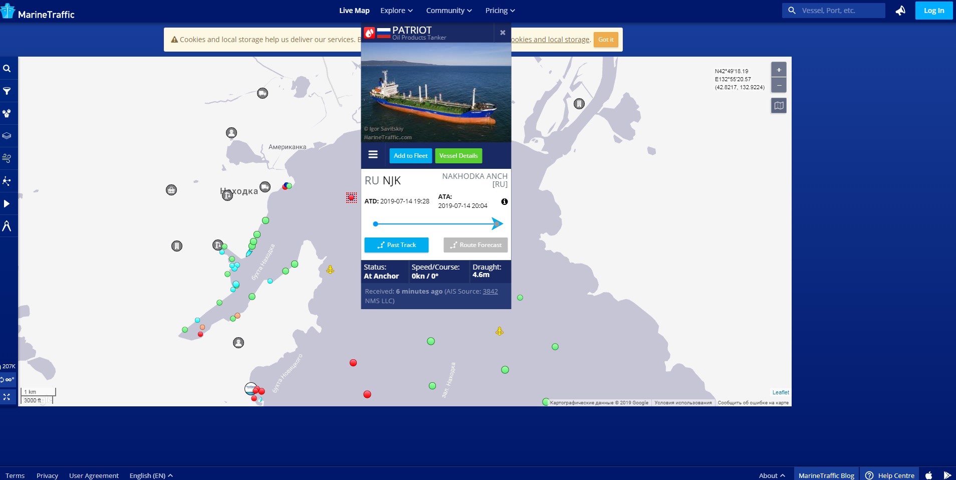Go to MarineTraffic home via logo

(x=38, y=12)
